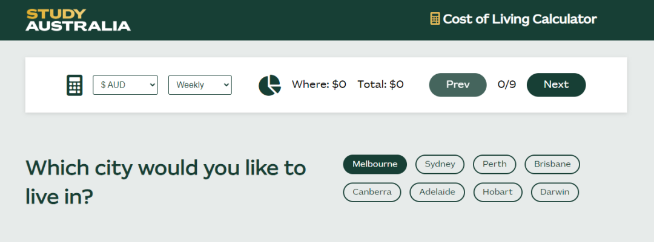Select Melbourne as the city

coord(375,164)
